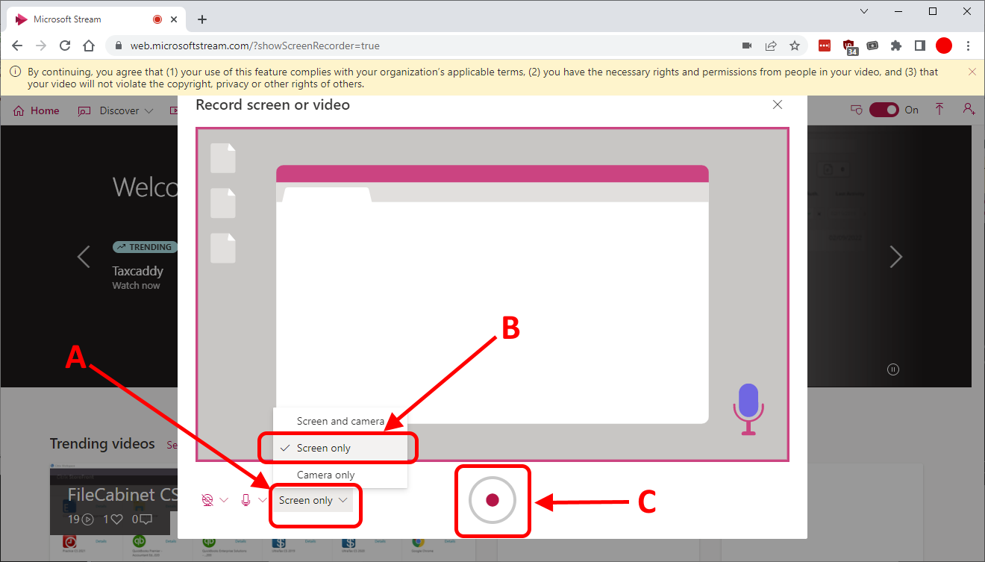Click the browser forward arrow

[41, 46]
